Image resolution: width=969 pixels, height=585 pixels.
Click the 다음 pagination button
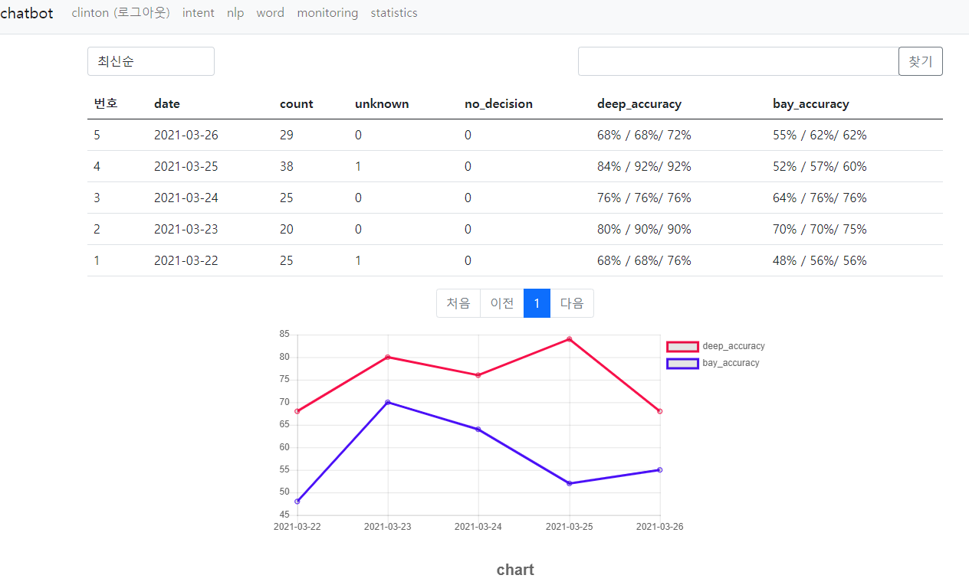[x=572, y=303]
